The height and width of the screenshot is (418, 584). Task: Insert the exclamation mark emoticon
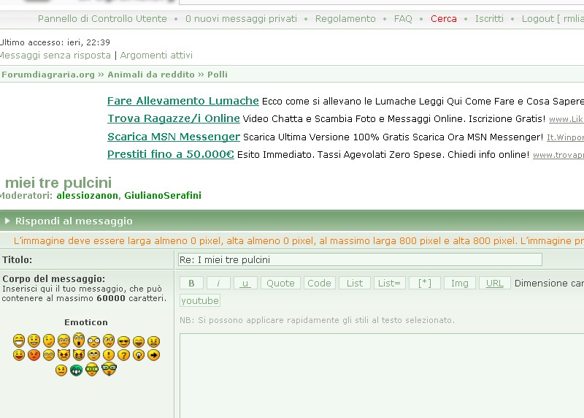[x=109, y=355]
